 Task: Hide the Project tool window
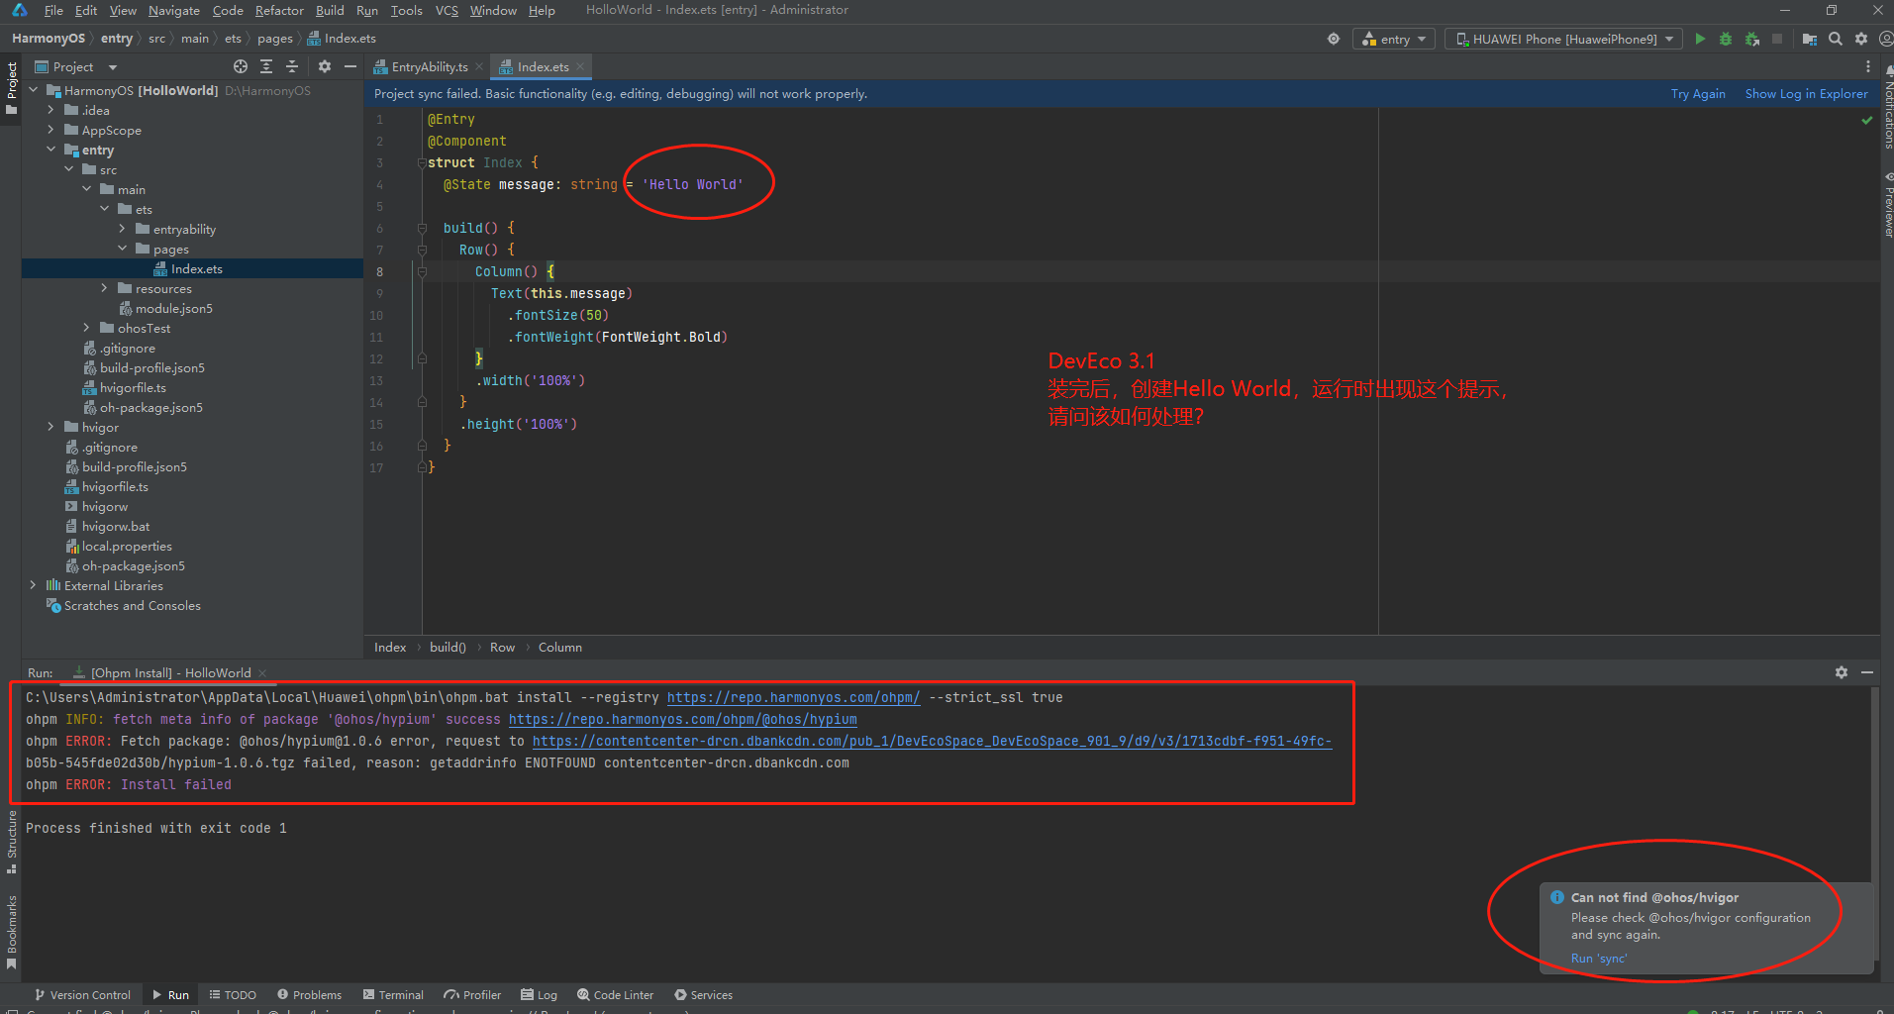tap(349, 66)
